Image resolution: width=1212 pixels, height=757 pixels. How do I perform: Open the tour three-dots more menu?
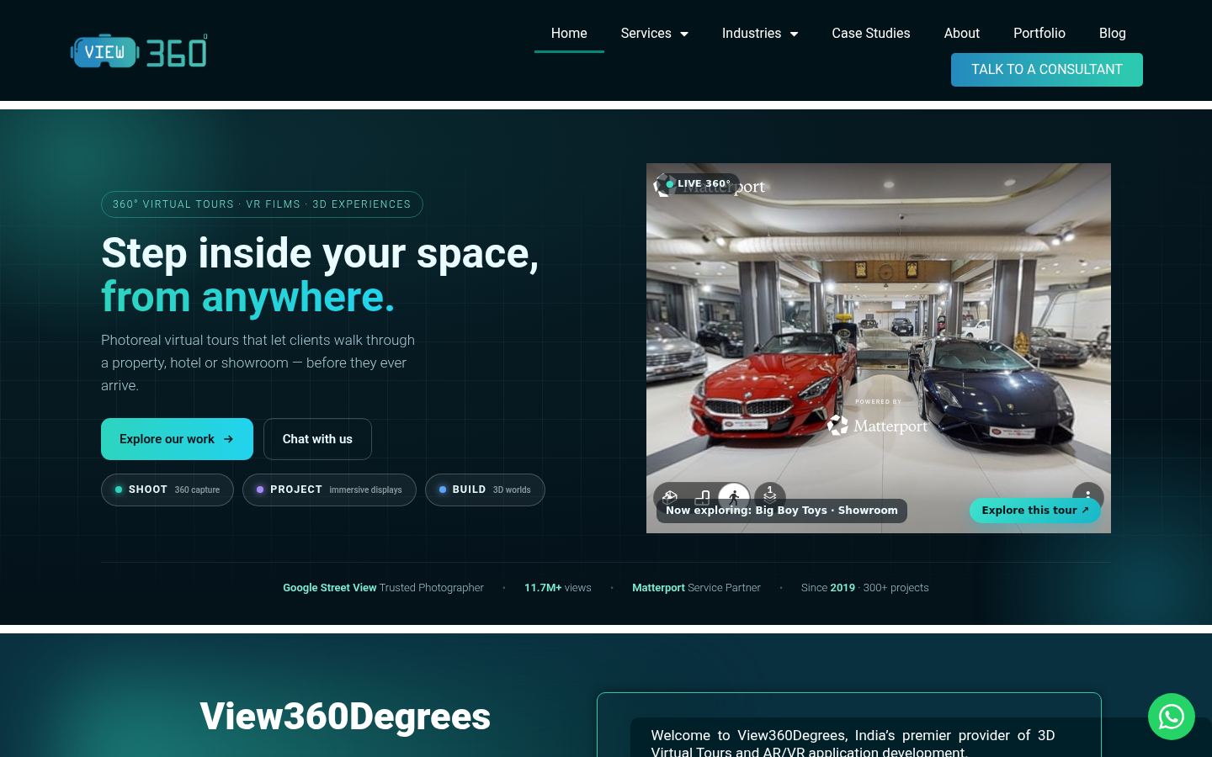tap(1087, 496)
